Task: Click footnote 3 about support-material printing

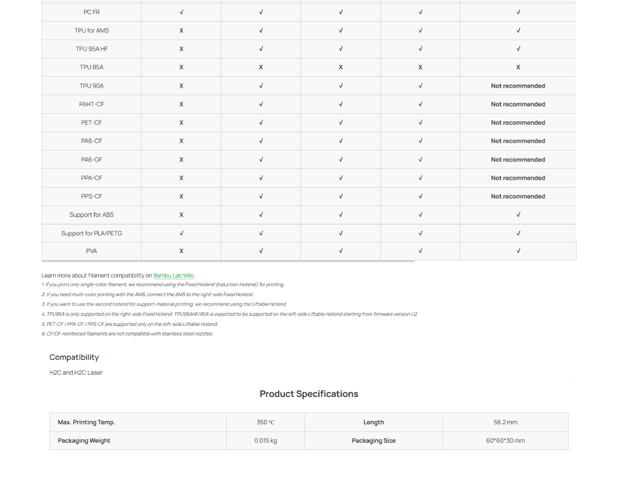Action: pyautogui.click(x=164, y=304)
